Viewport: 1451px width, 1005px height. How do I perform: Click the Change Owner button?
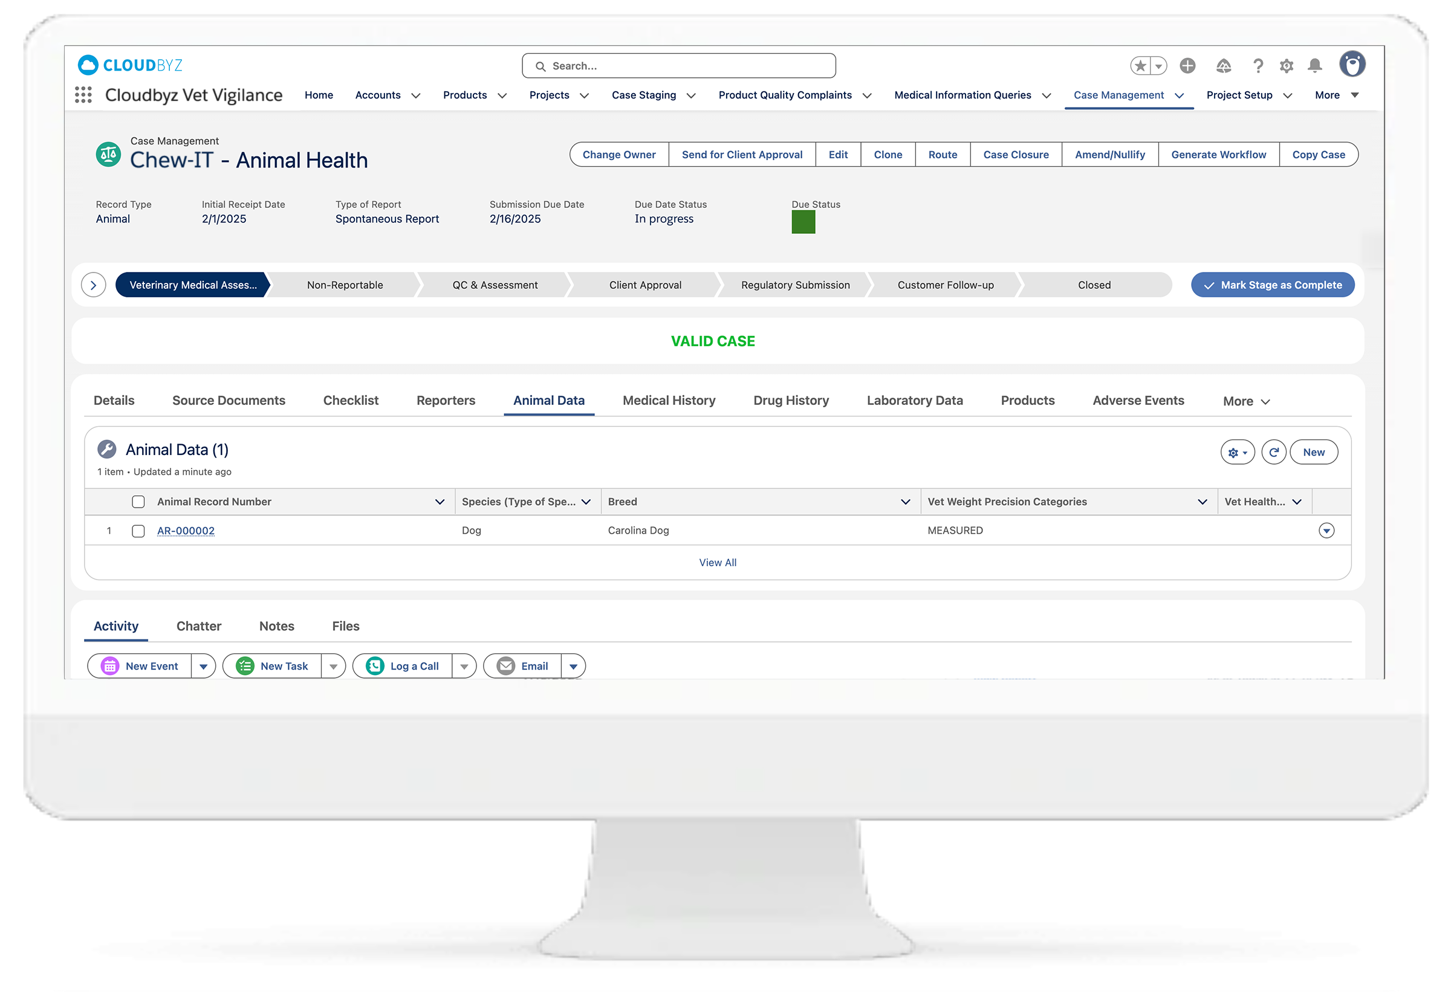pyautogui.click(x=619, y=154)
